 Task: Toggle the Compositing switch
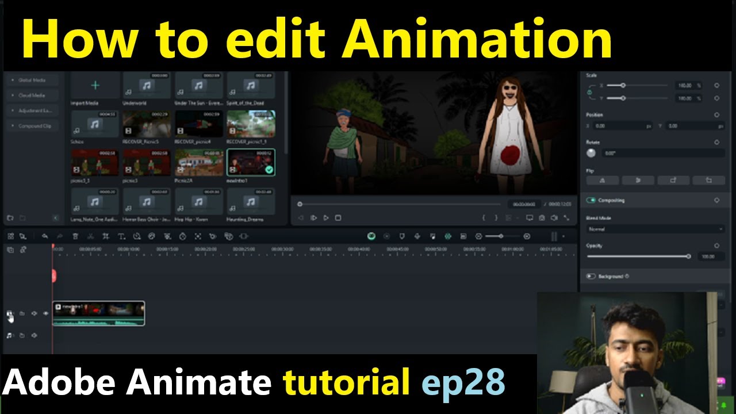click(x=591, y=200)
